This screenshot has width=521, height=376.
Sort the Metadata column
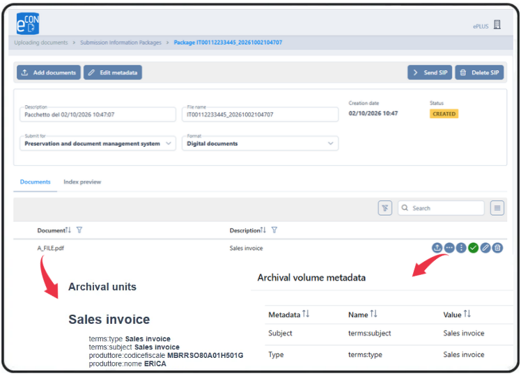coord(306,314)
